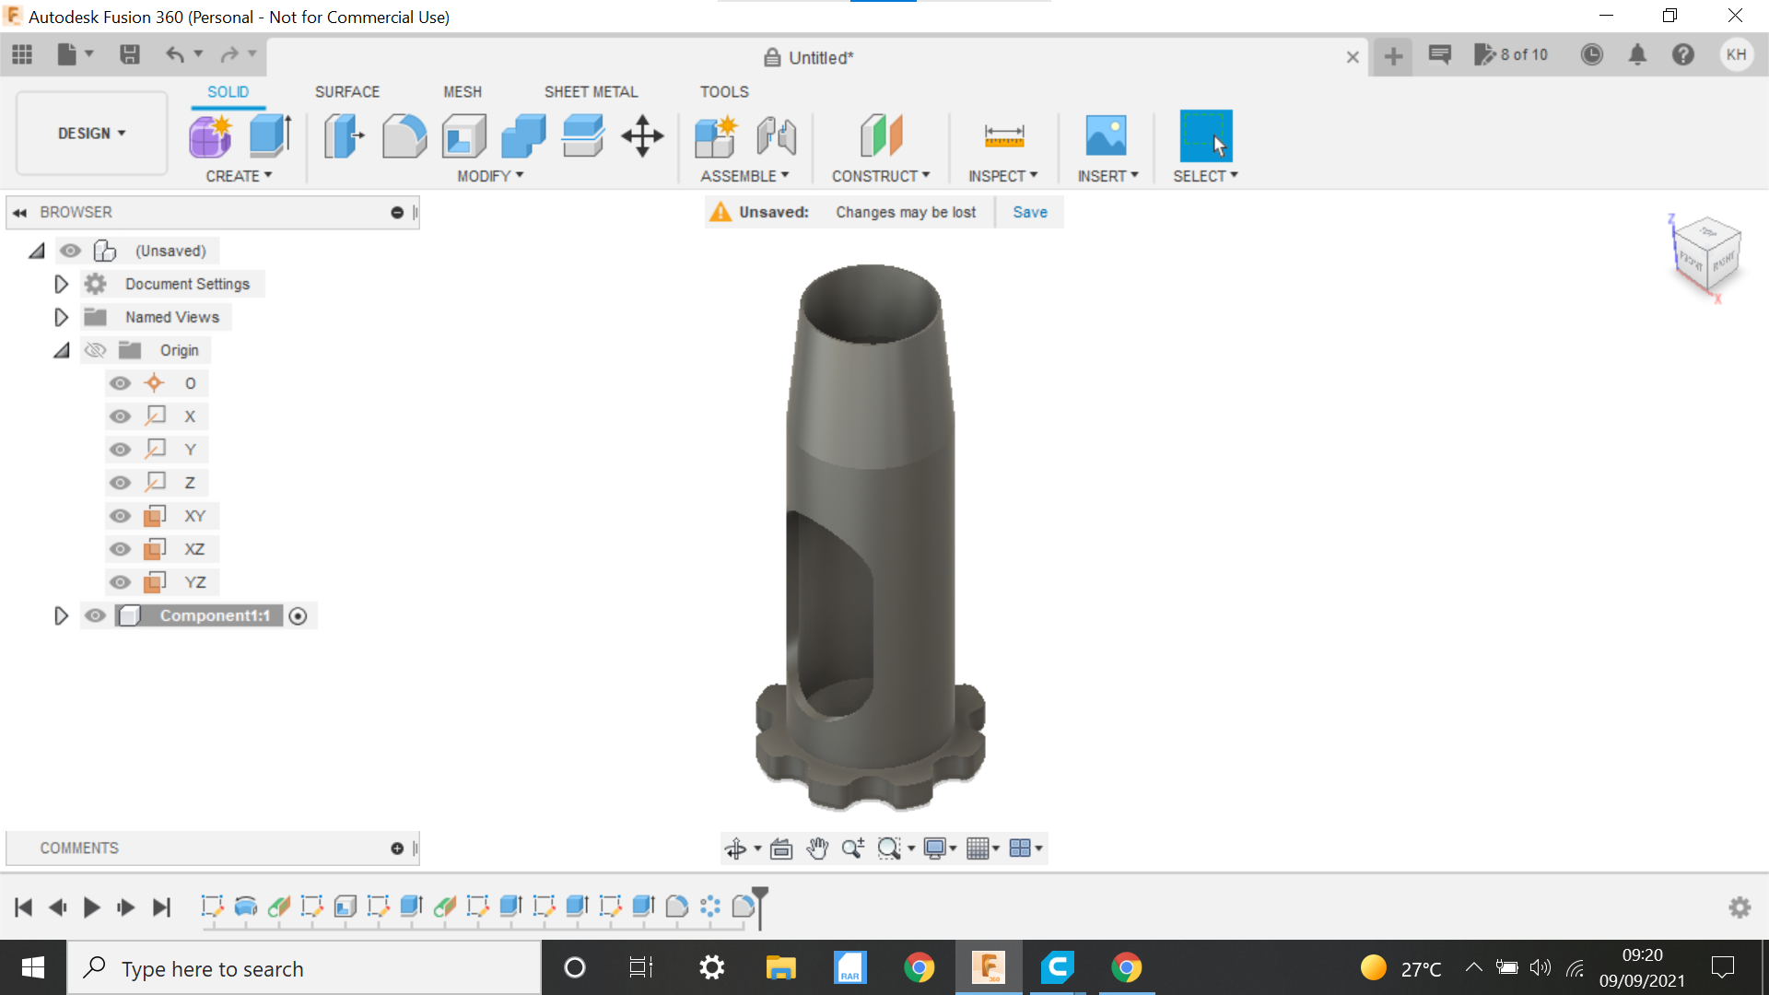Select the Measure tool
This screenshot has height=995, width=1769.
1003,136
